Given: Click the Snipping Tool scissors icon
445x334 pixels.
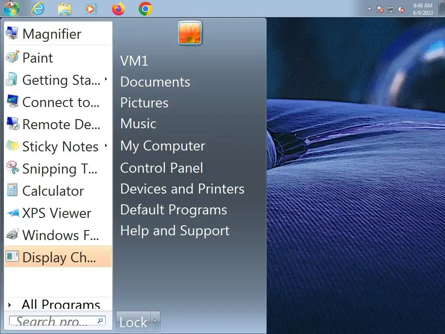Looking at the screenshot, I should [13, 167].
